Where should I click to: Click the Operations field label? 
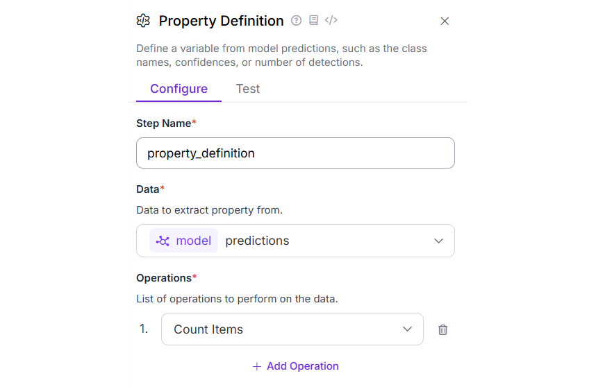pyautogui.click(x=164, y=278)
